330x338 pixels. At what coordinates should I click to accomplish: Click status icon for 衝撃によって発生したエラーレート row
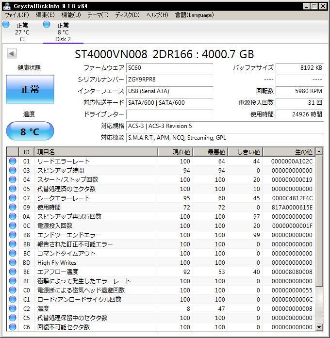point(13,281)
